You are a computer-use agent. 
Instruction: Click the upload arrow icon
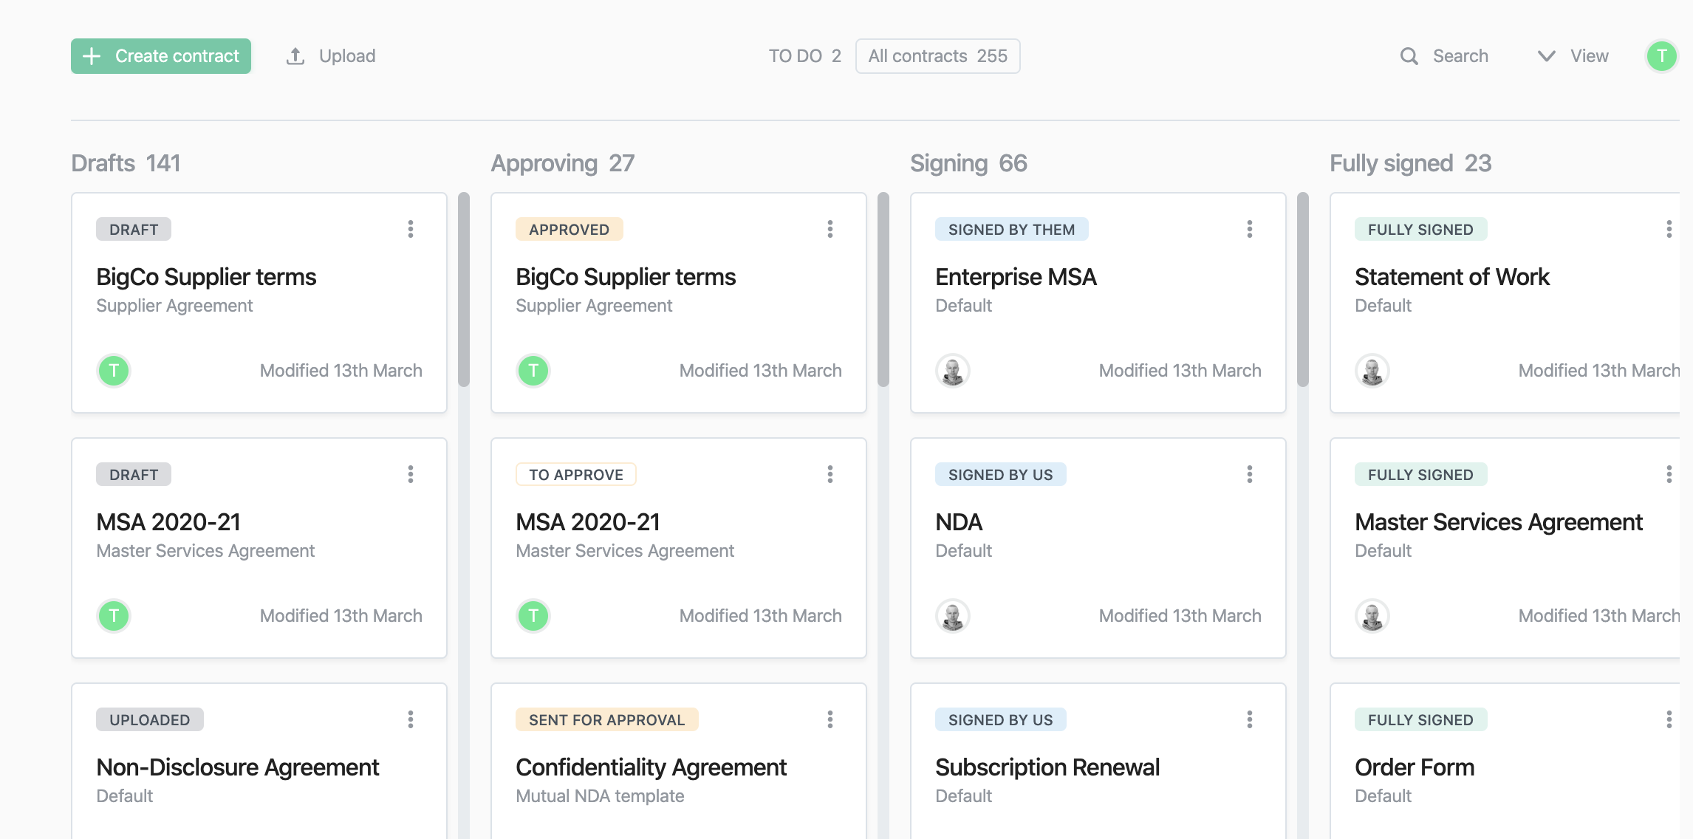[295, 56]
